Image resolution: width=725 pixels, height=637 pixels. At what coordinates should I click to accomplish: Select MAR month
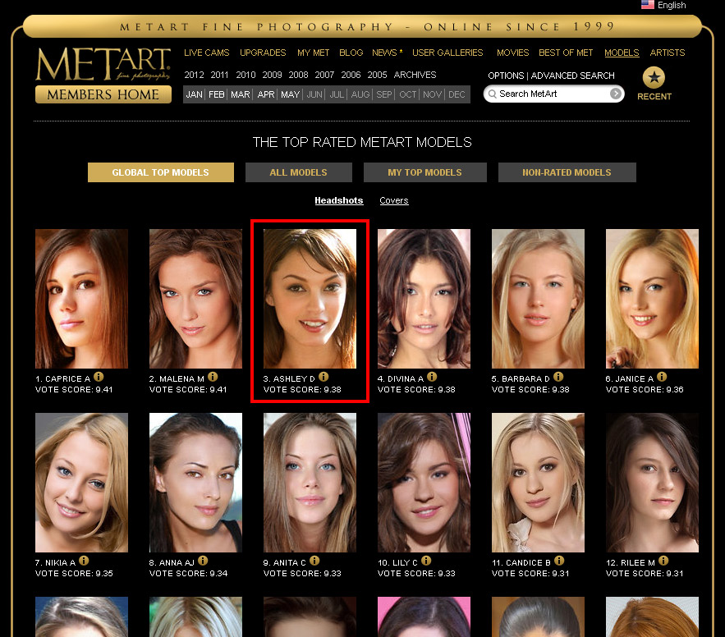[x=240, y=94]
